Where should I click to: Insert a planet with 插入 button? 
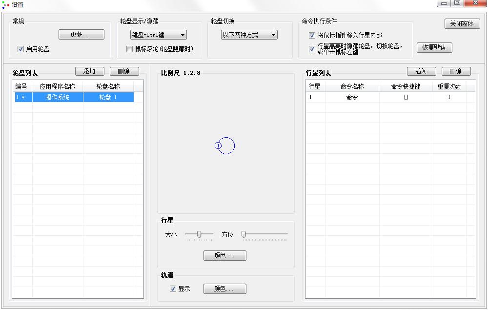click(421, 71)
